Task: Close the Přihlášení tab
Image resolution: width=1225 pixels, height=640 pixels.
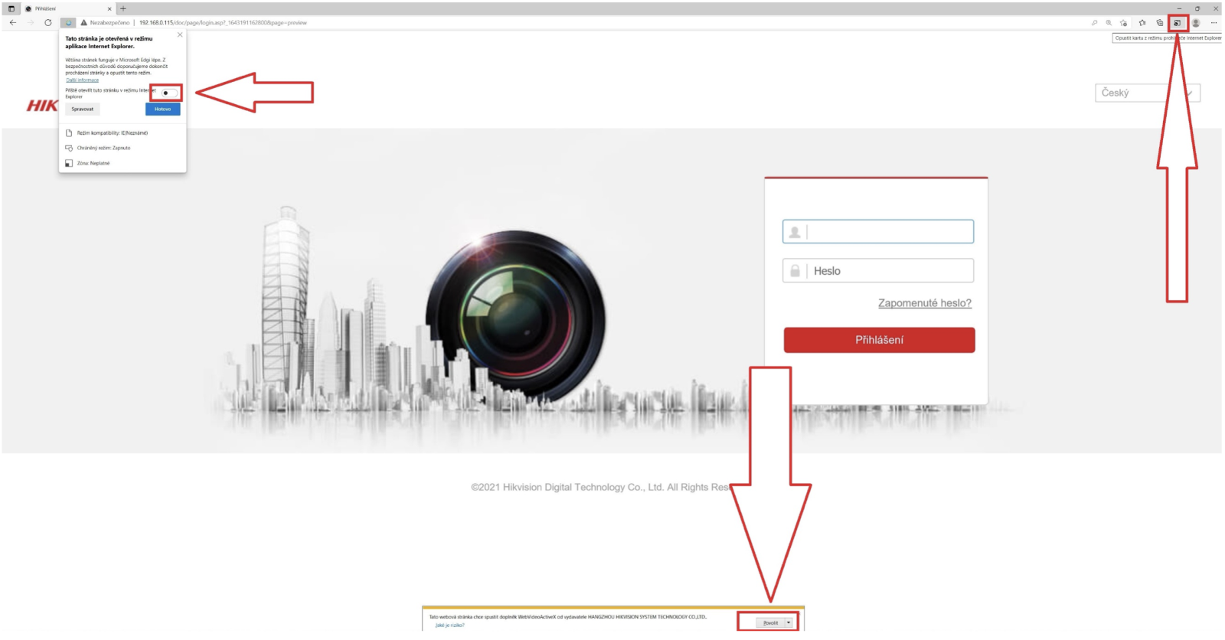Action: coord(109,8)
